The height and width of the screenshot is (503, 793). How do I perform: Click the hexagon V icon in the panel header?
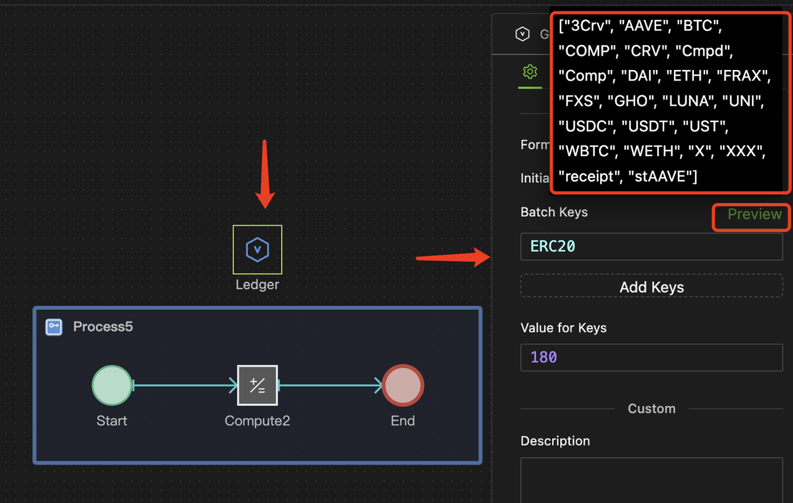(522, 33)
